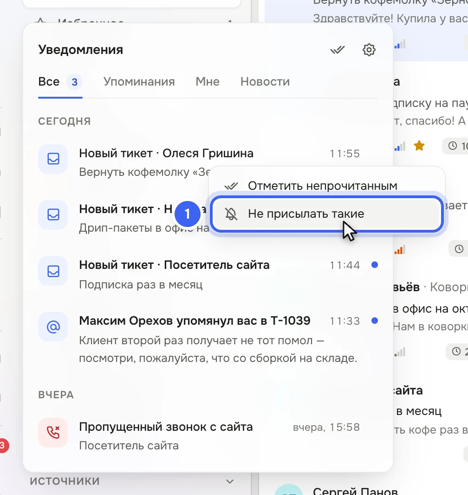The width and height of the screenshot is (468, 495).
Task: Click Клиент второй раз получает message text
Action: point(218,349)
